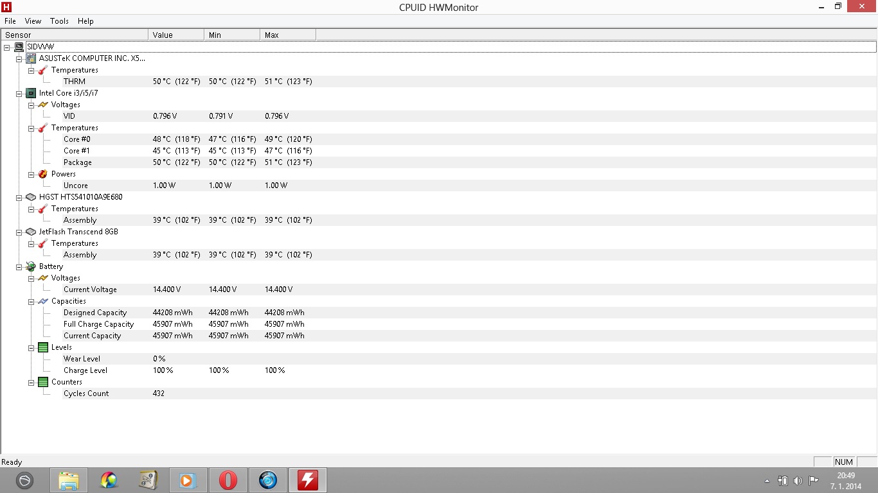Open File Explorer from the taskbar

coord(69,480)
